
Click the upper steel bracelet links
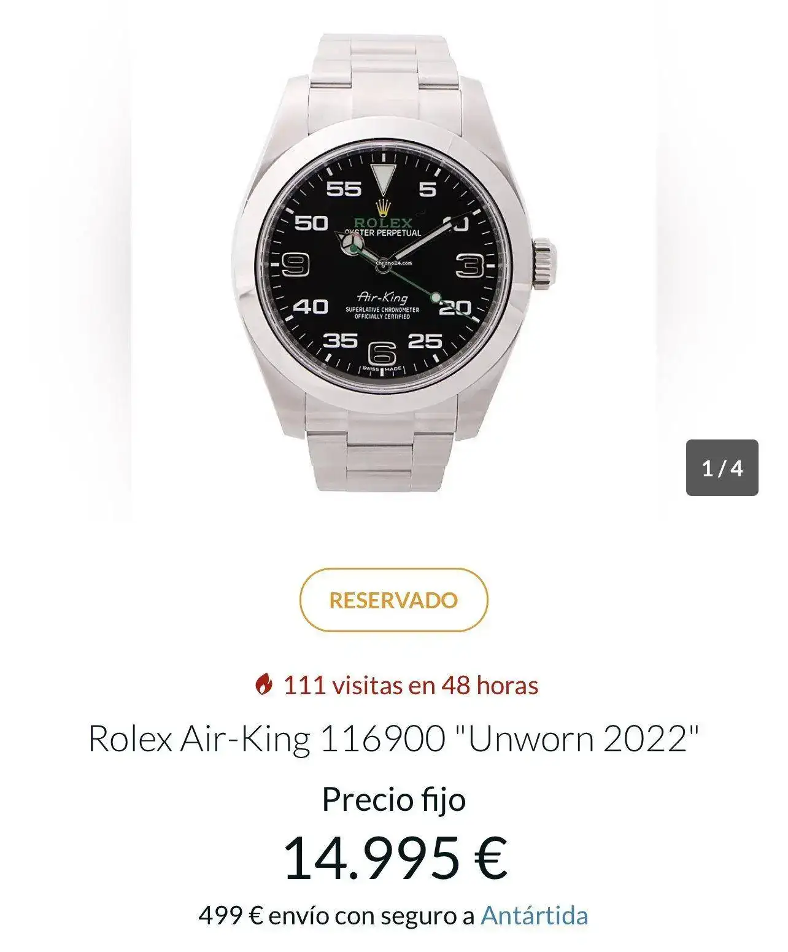(x=384, y=79)
